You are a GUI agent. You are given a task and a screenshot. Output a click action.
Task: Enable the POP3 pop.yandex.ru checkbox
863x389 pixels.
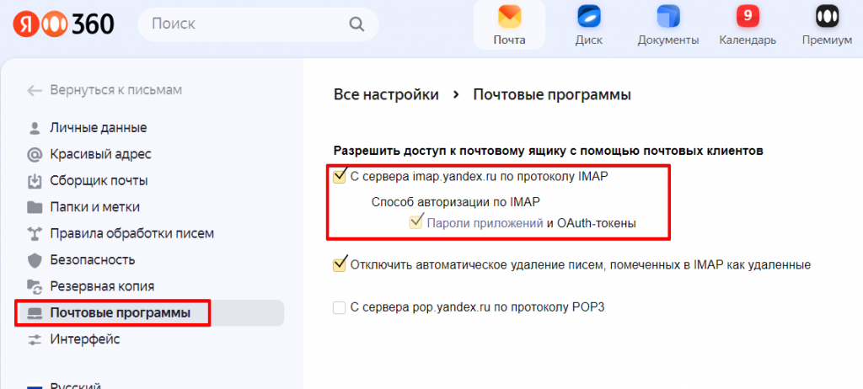tap(339, 307)
